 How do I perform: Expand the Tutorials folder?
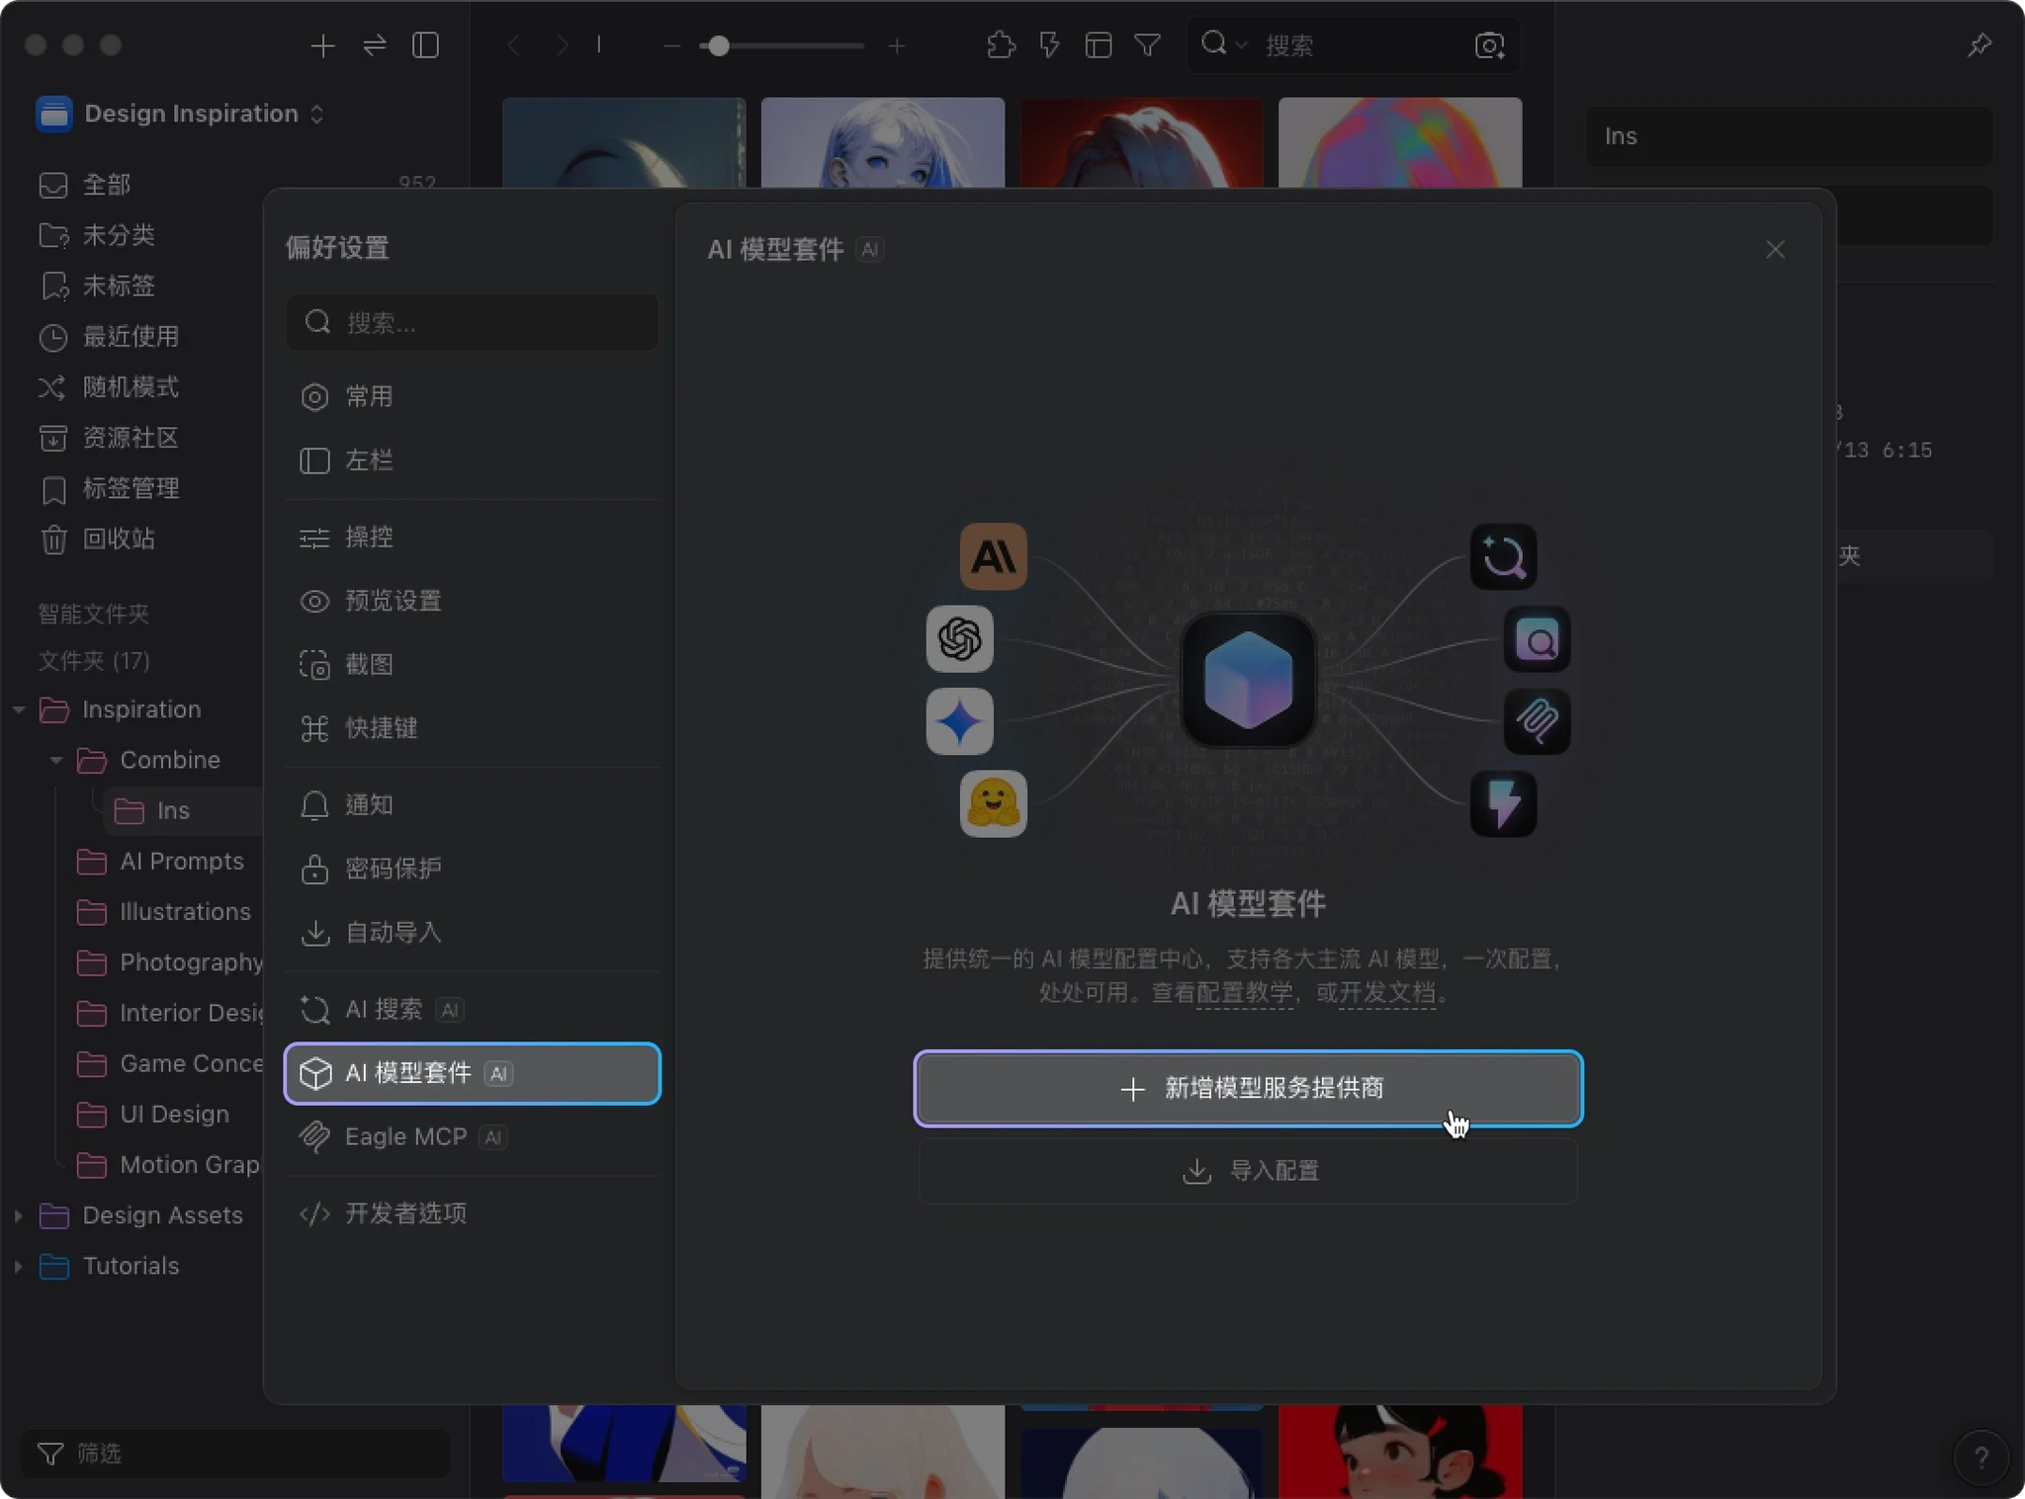coord(18,1266)
